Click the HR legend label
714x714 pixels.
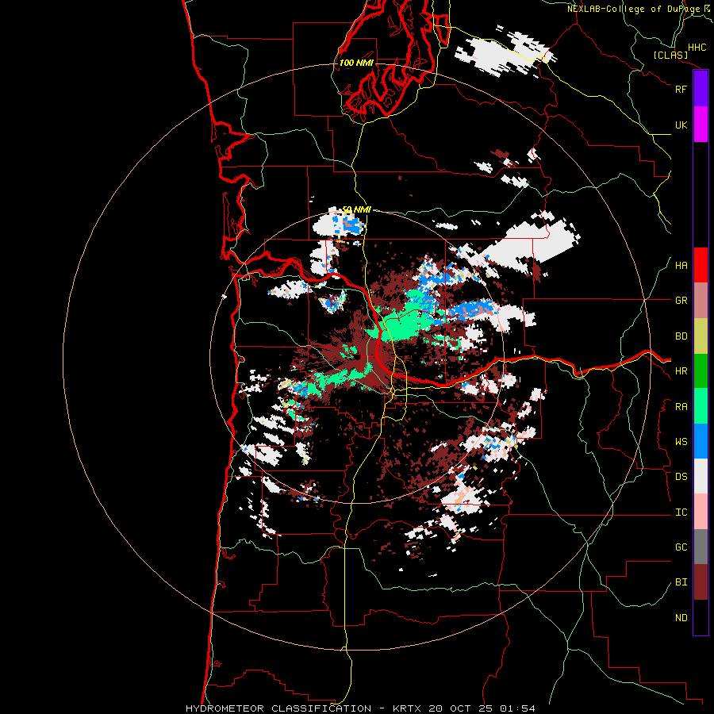681,371
